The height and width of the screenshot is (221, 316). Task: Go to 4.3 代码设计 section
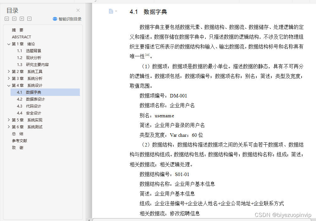pos(29,106)
